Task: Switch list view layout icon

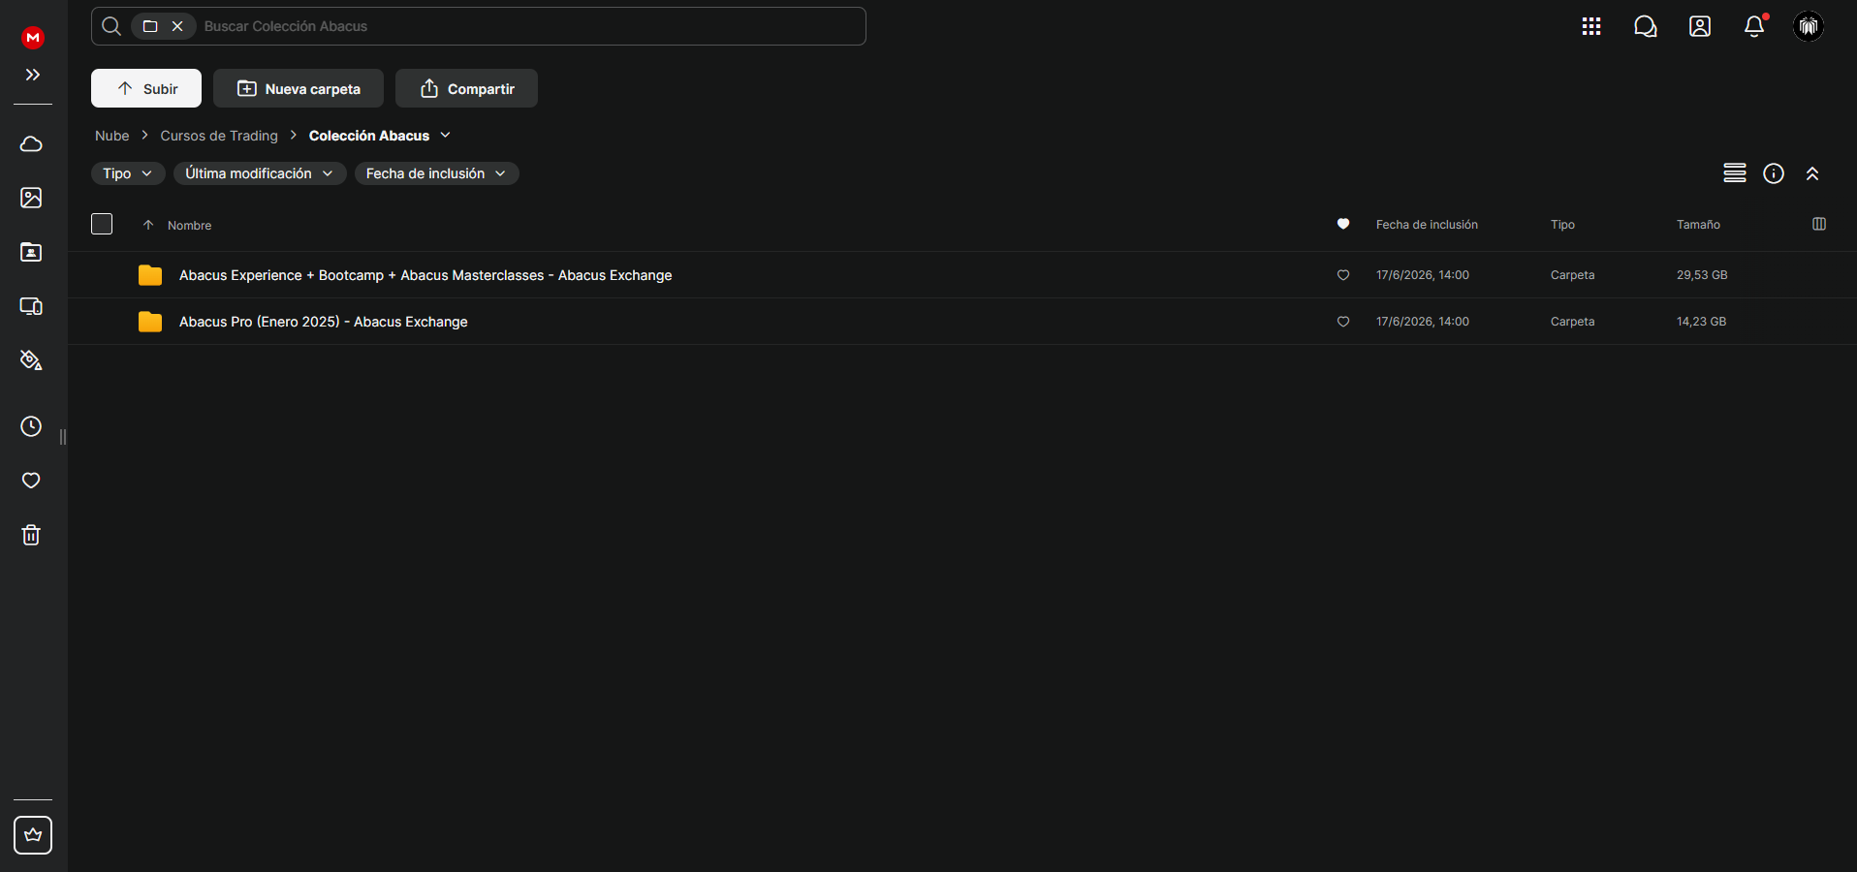Action: (1735, 173)
